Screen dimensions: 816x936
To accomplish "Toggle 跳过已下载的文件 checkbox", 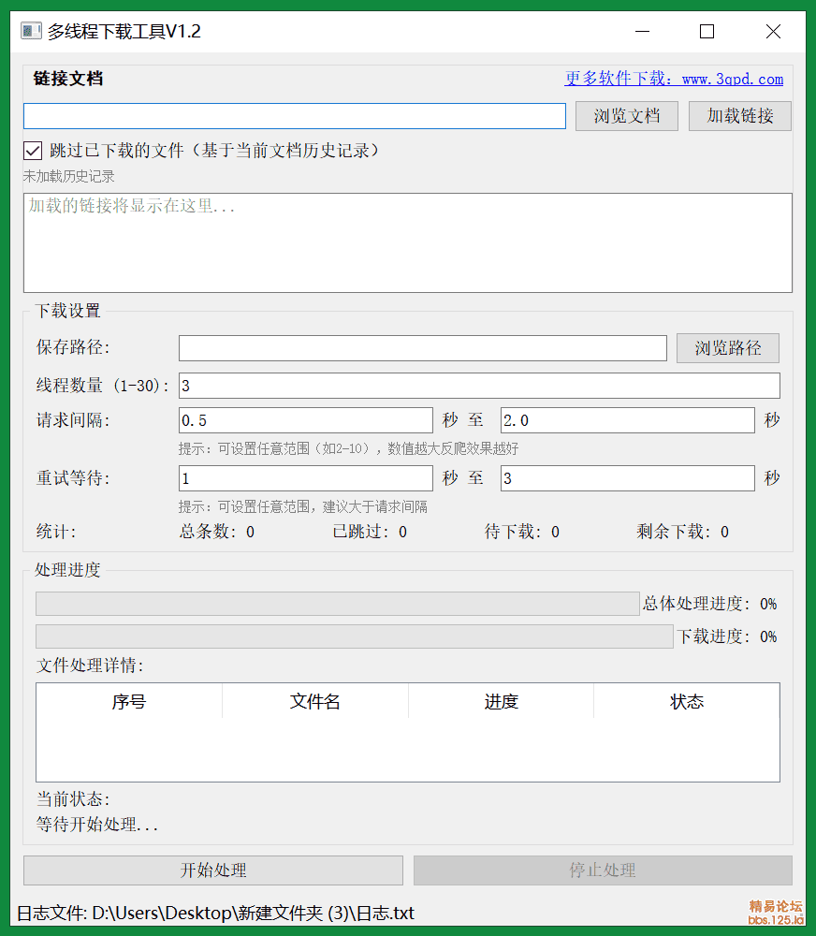I will click(33, 151).
